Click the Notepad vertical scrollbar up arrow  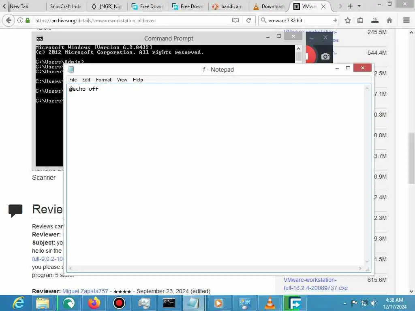pyautogui.click(x=367, y=89)
